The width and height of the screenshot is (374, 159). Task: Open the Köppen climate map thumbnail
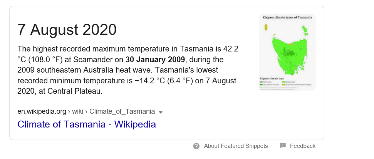[x=287, y=52]
